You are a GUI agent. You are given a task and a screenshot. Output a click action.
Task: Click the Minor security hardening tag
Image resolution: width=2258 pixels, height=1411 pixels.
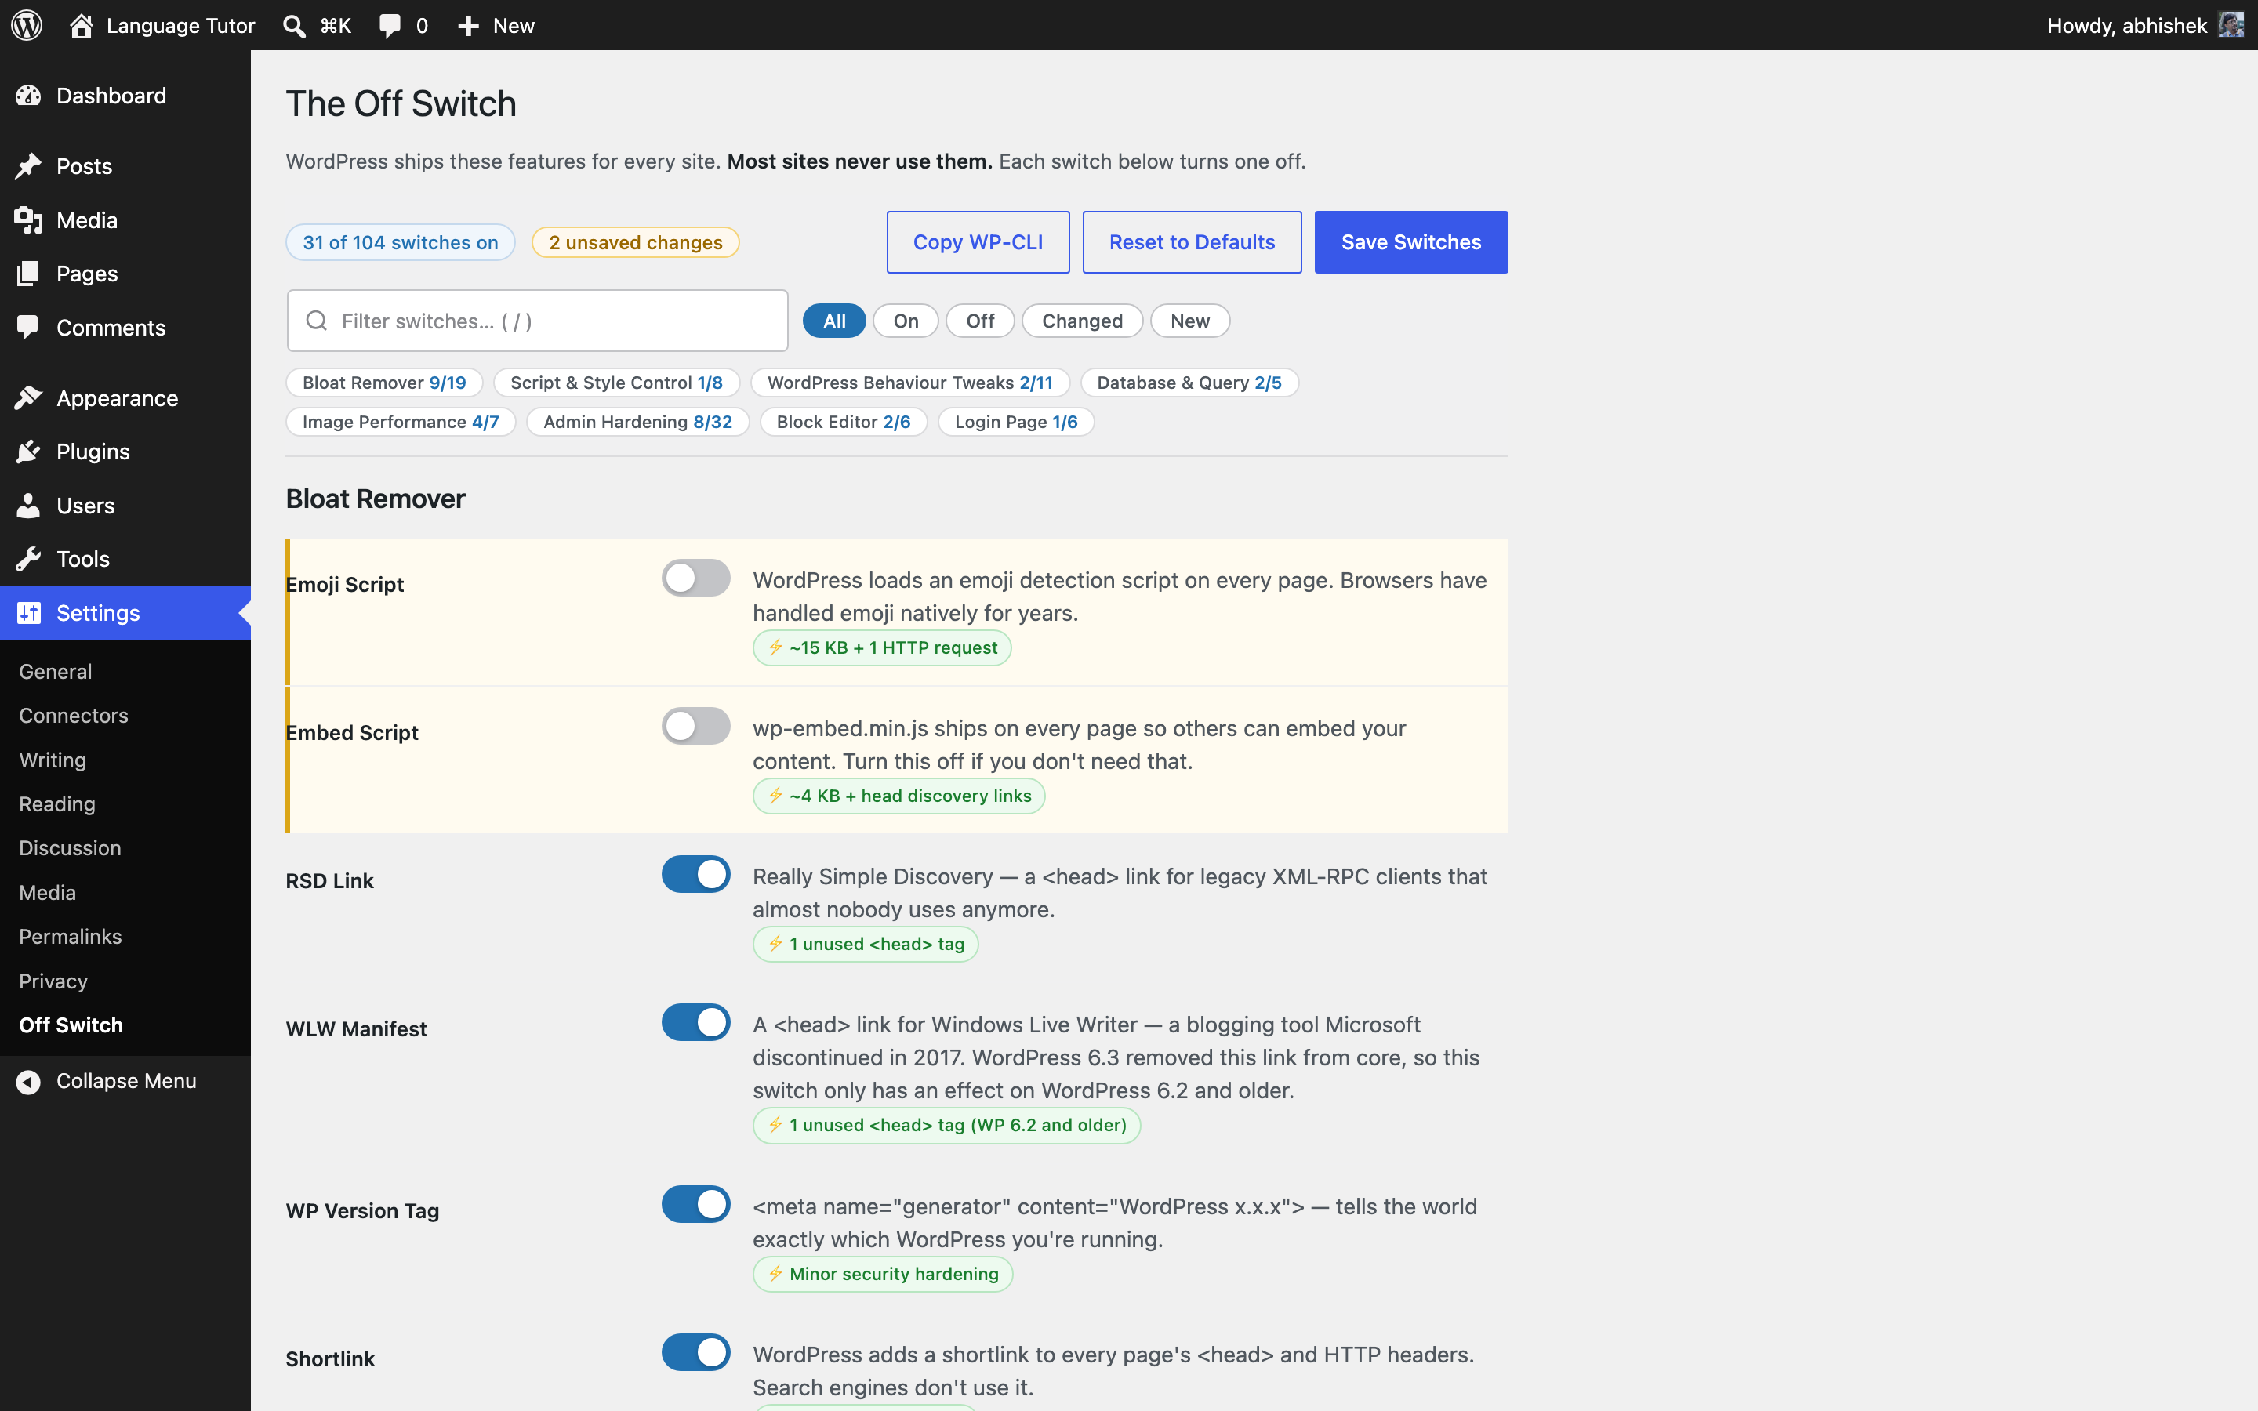tap(883, 1274)
